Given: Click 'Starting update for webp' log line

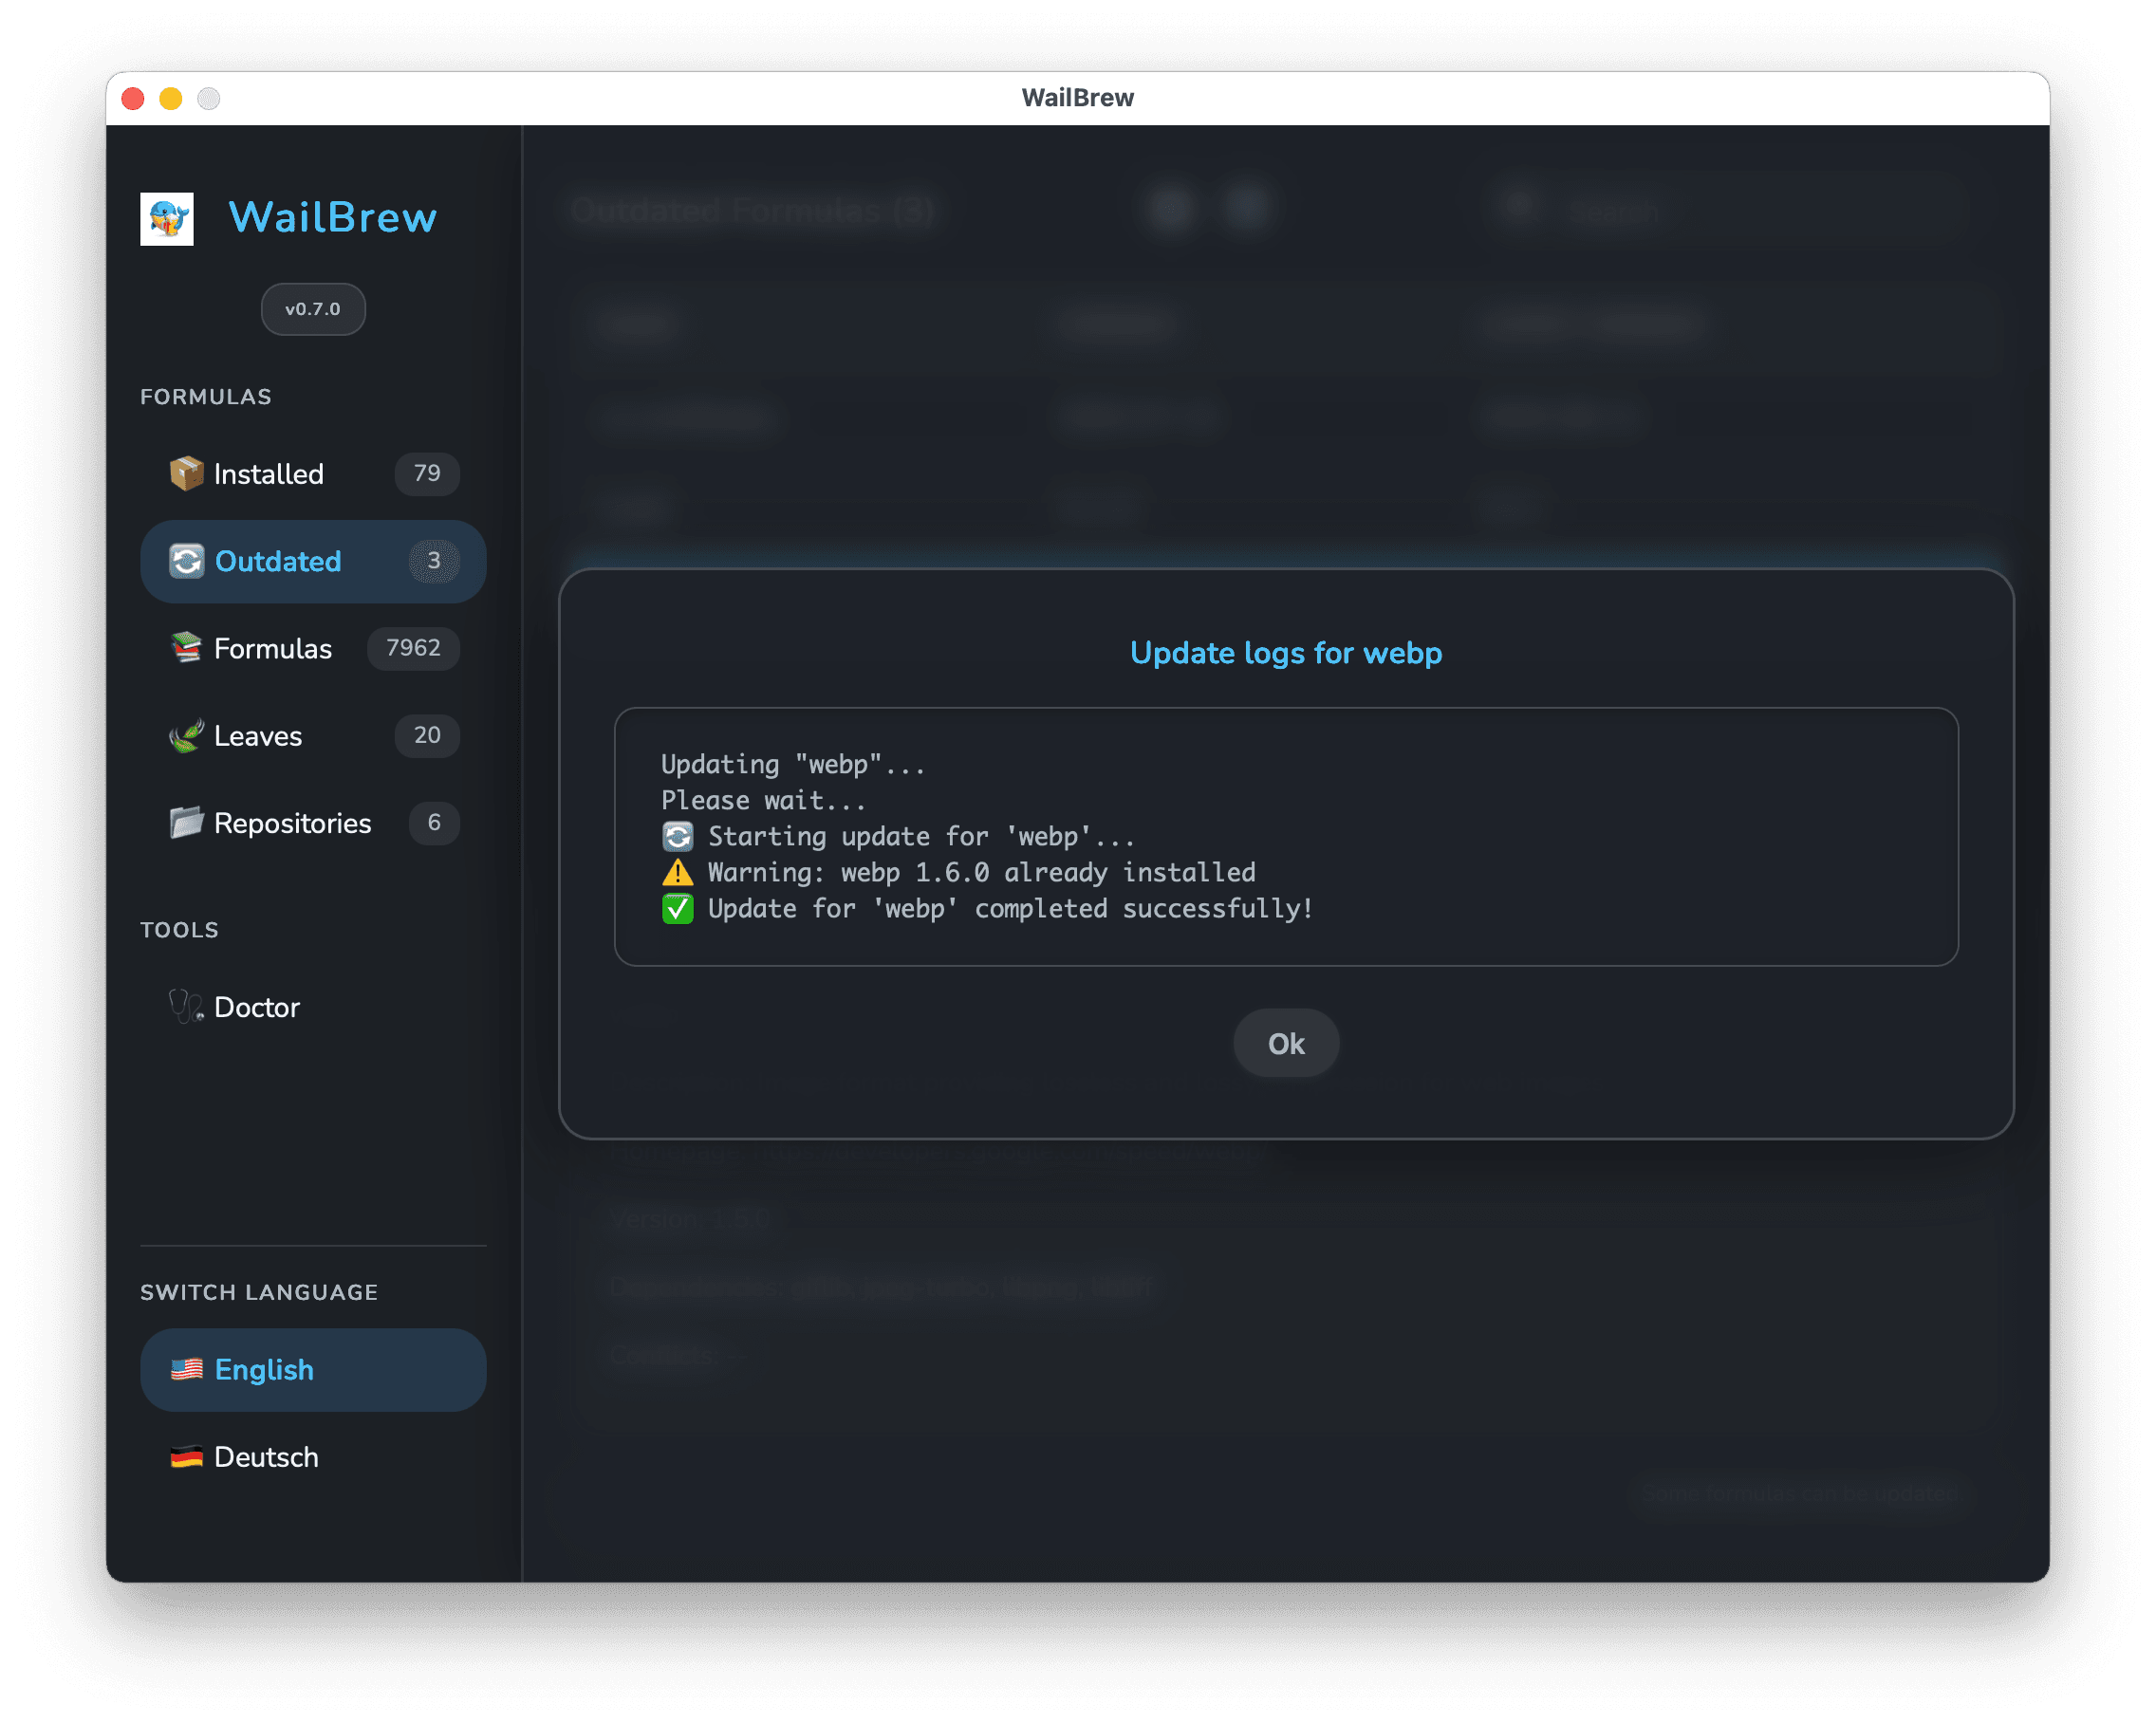Looking at the screenshot, I should coord(921,836).
